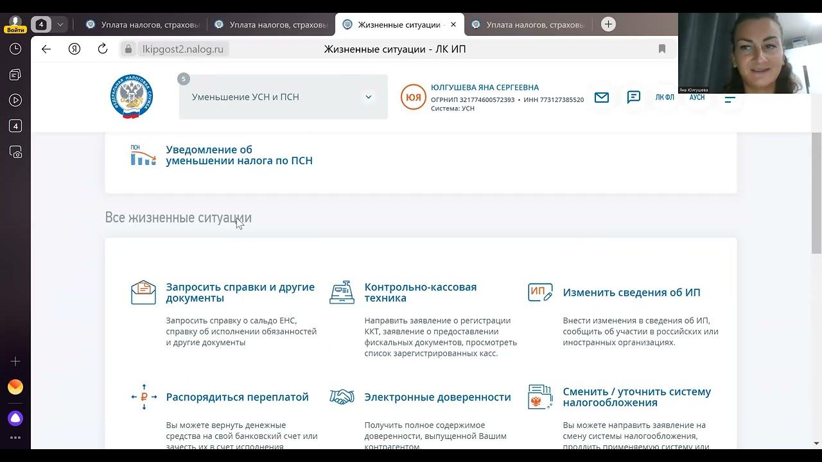Click the ruble arrows overpayment icon

pos(144,397)
